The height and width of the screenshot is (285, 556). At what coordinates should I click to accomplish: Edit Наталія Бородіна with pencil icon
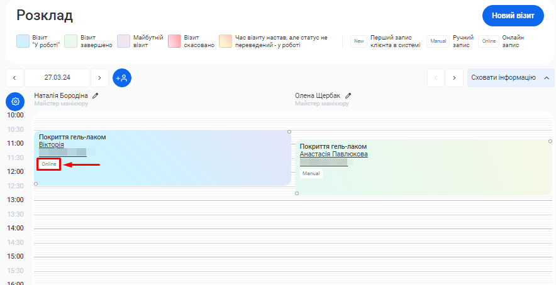[x=96, y=96]
